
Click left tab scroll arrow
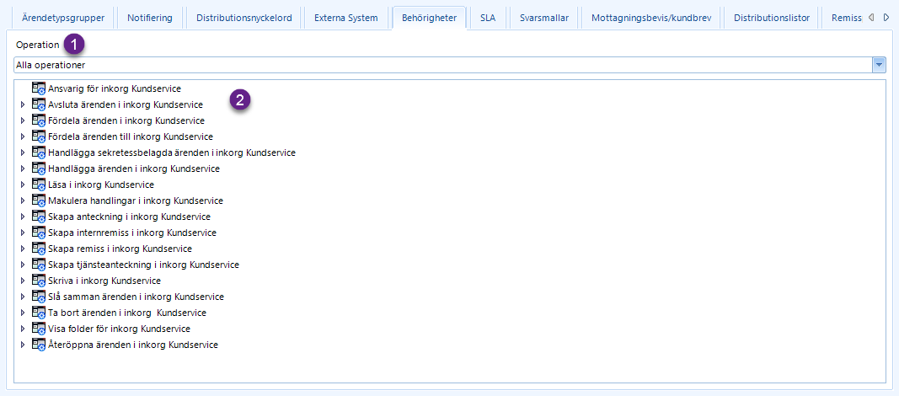pyautogui.click(x=871, y=18)
